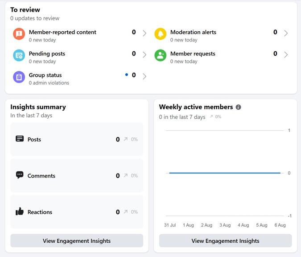This screenshot has width=301, height=257.
Task: Expand Group status via its chevron
Action: point(144,76)
